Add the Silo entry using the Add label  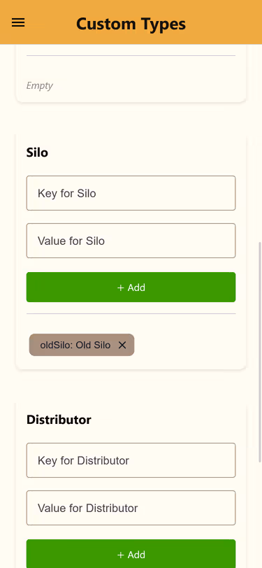[x=136, y=287]
